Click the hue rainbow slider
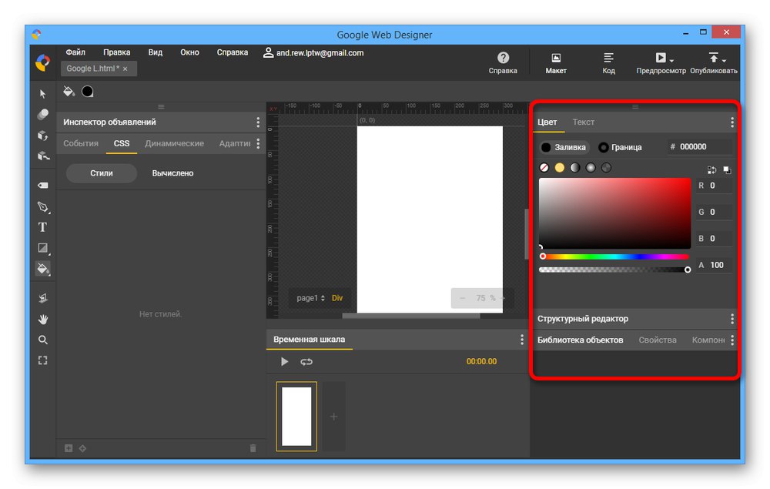This screenshot has height=489, width=770. pyautogui.click(x=614, y=256)
